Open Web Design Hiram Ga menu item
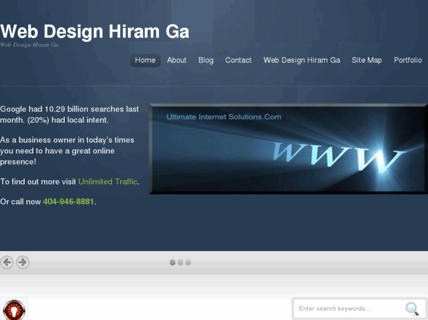Viewport: 428px width, 320px height. coord(301,60)
